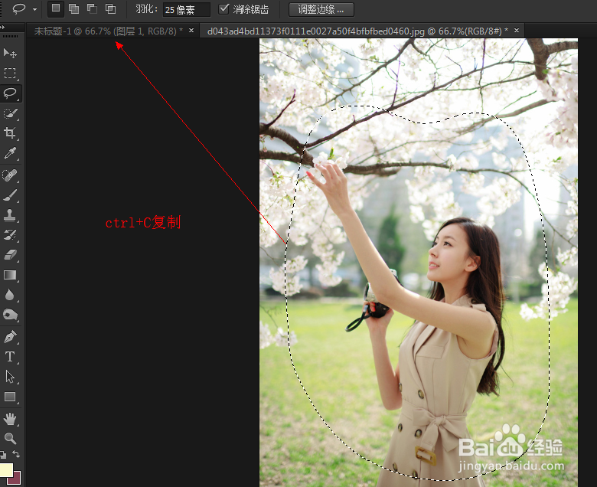
Task: Select the Rectangular Marquee tool
Action: pyautogui.click(x=10, y=73)
